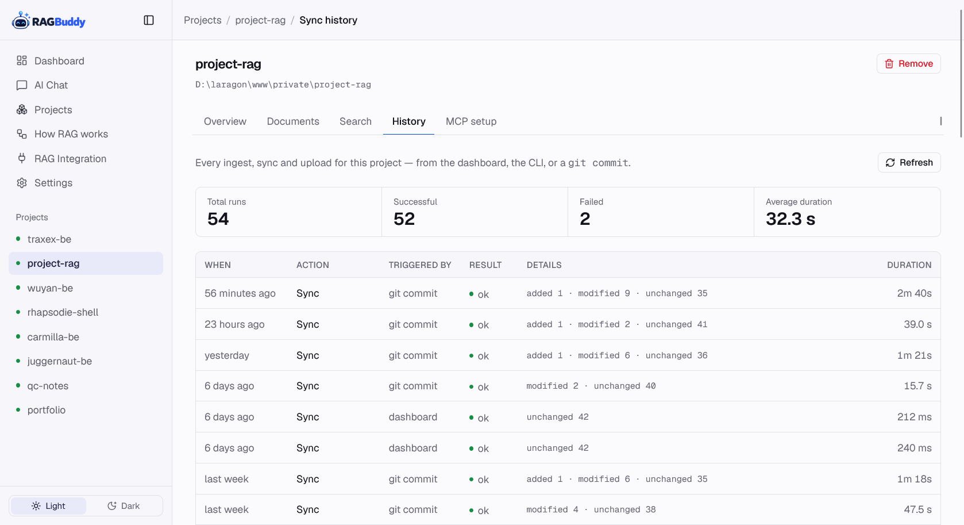The width and height of the screenshot is (964, 525).
Task: Click the '39.0 s' duration value
Action: (x=917, y=324)
